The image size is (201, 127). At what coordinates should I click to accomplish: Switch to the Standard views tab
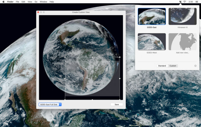162,66
